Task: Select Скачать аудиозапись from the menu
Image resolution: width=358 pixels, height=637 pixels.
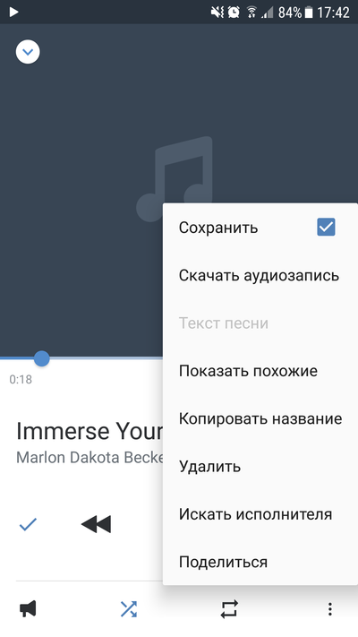Action: pos(260,275)
